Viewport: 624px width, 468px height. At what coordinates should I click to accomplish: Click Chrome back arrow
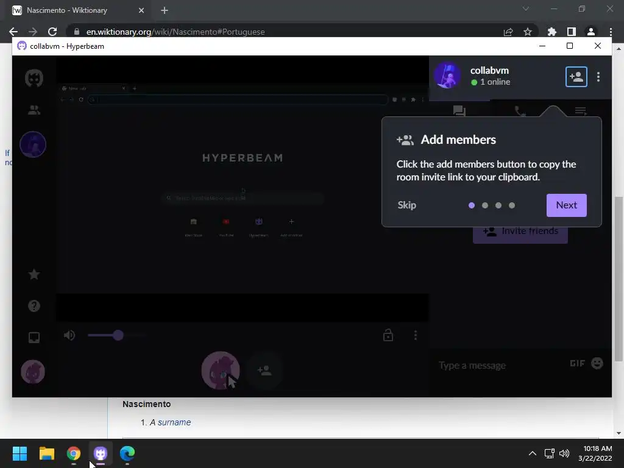(13, 32)
